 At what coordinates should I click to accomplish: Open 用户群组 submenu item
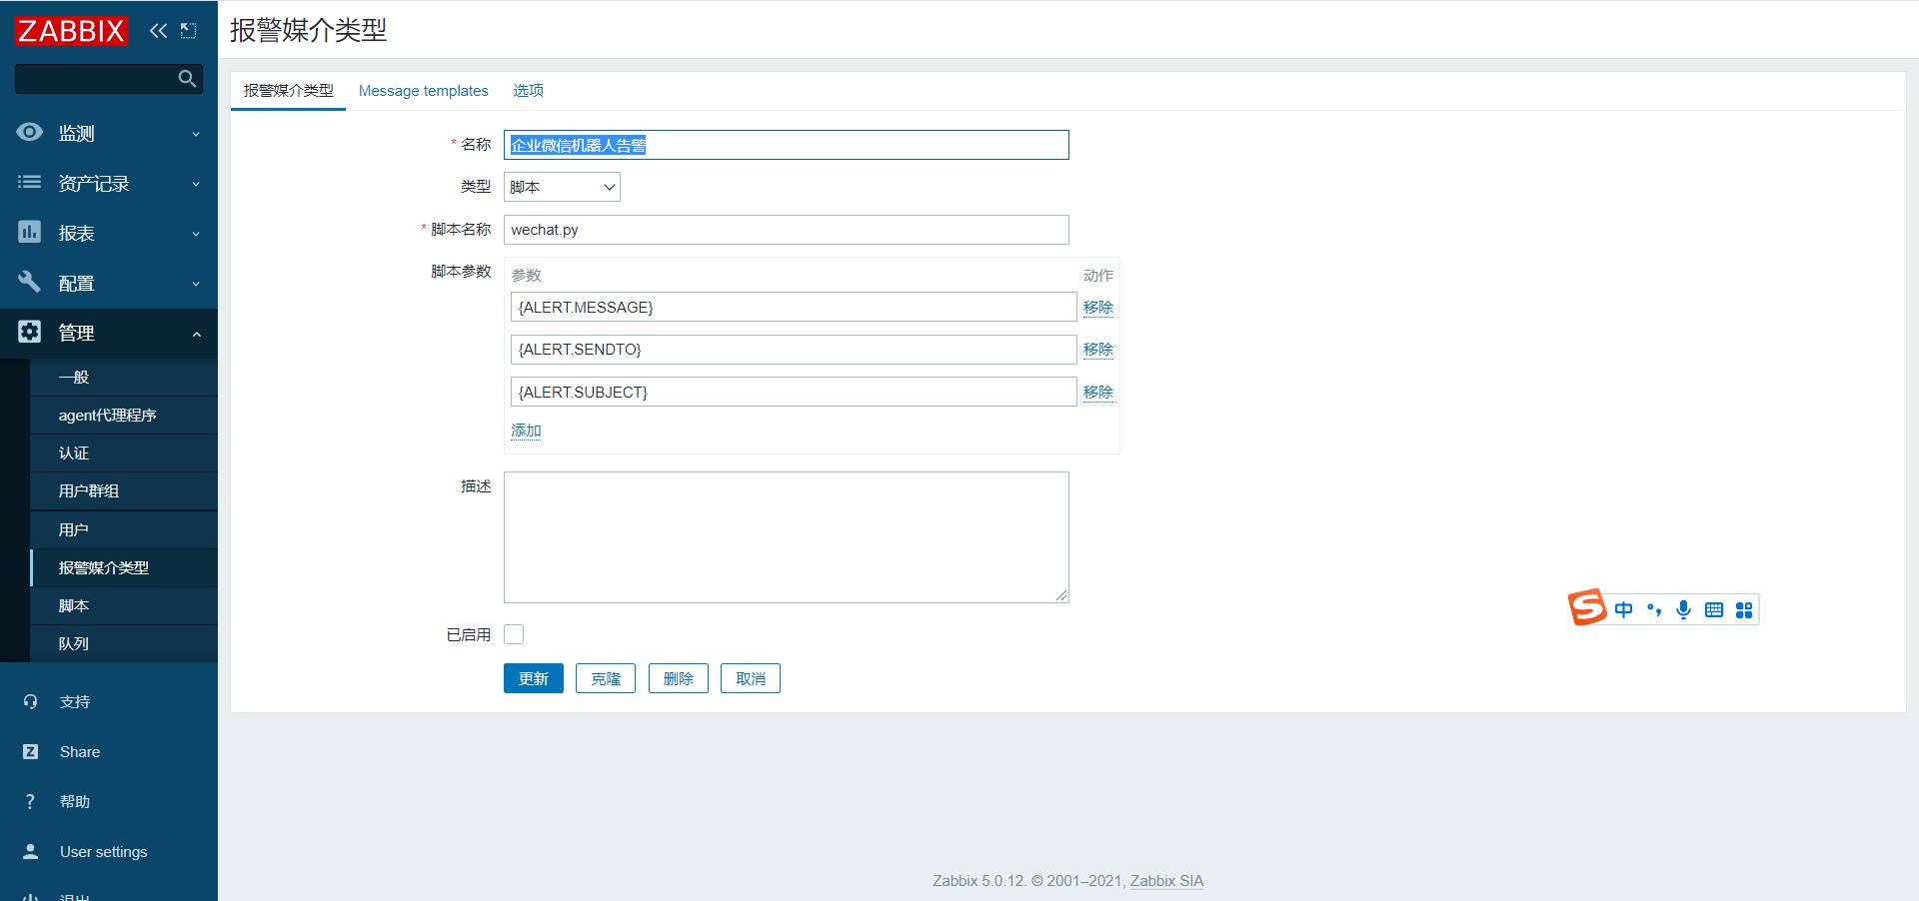tap(124, 490)
